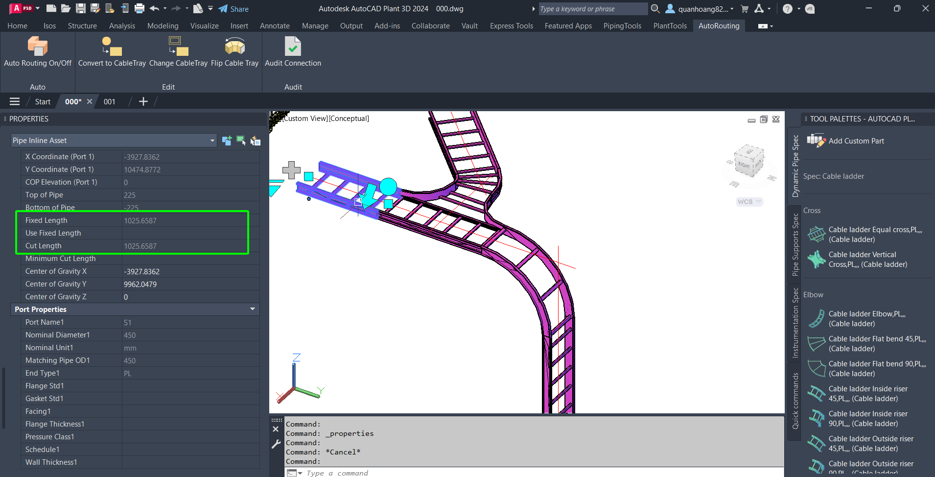The height and width of the screenshot is (477, 935).
Task: Open the Pipe Supports Spec palette tab
Action: pos(795,244)
